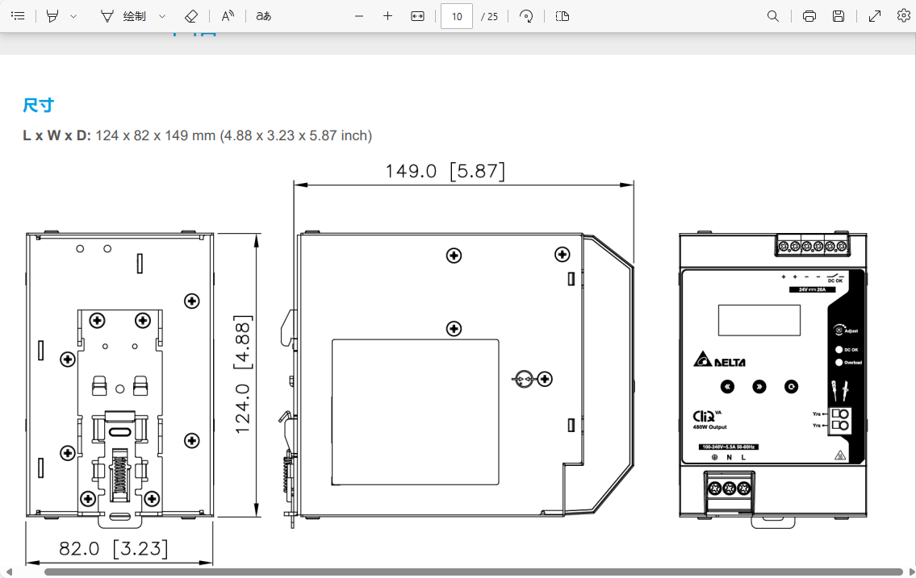Activate the 绘制 draw tool
Image resolution: width=916 pixels, height=578 pixels.
tap(123, 16)
